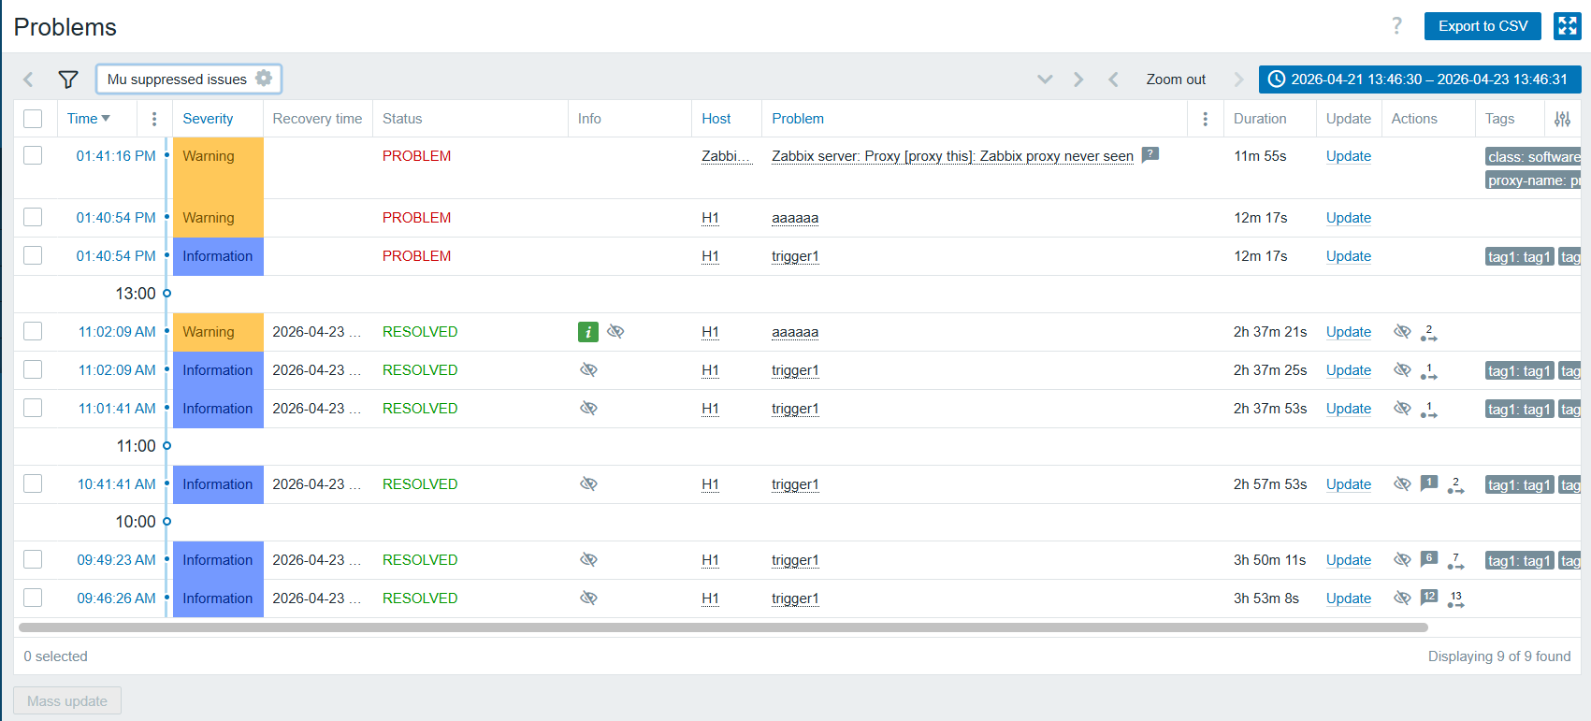Expand the saved filters dropdown chevron
The image size is (1591, 721).
pyautogui.click(x=1045, y=79)
